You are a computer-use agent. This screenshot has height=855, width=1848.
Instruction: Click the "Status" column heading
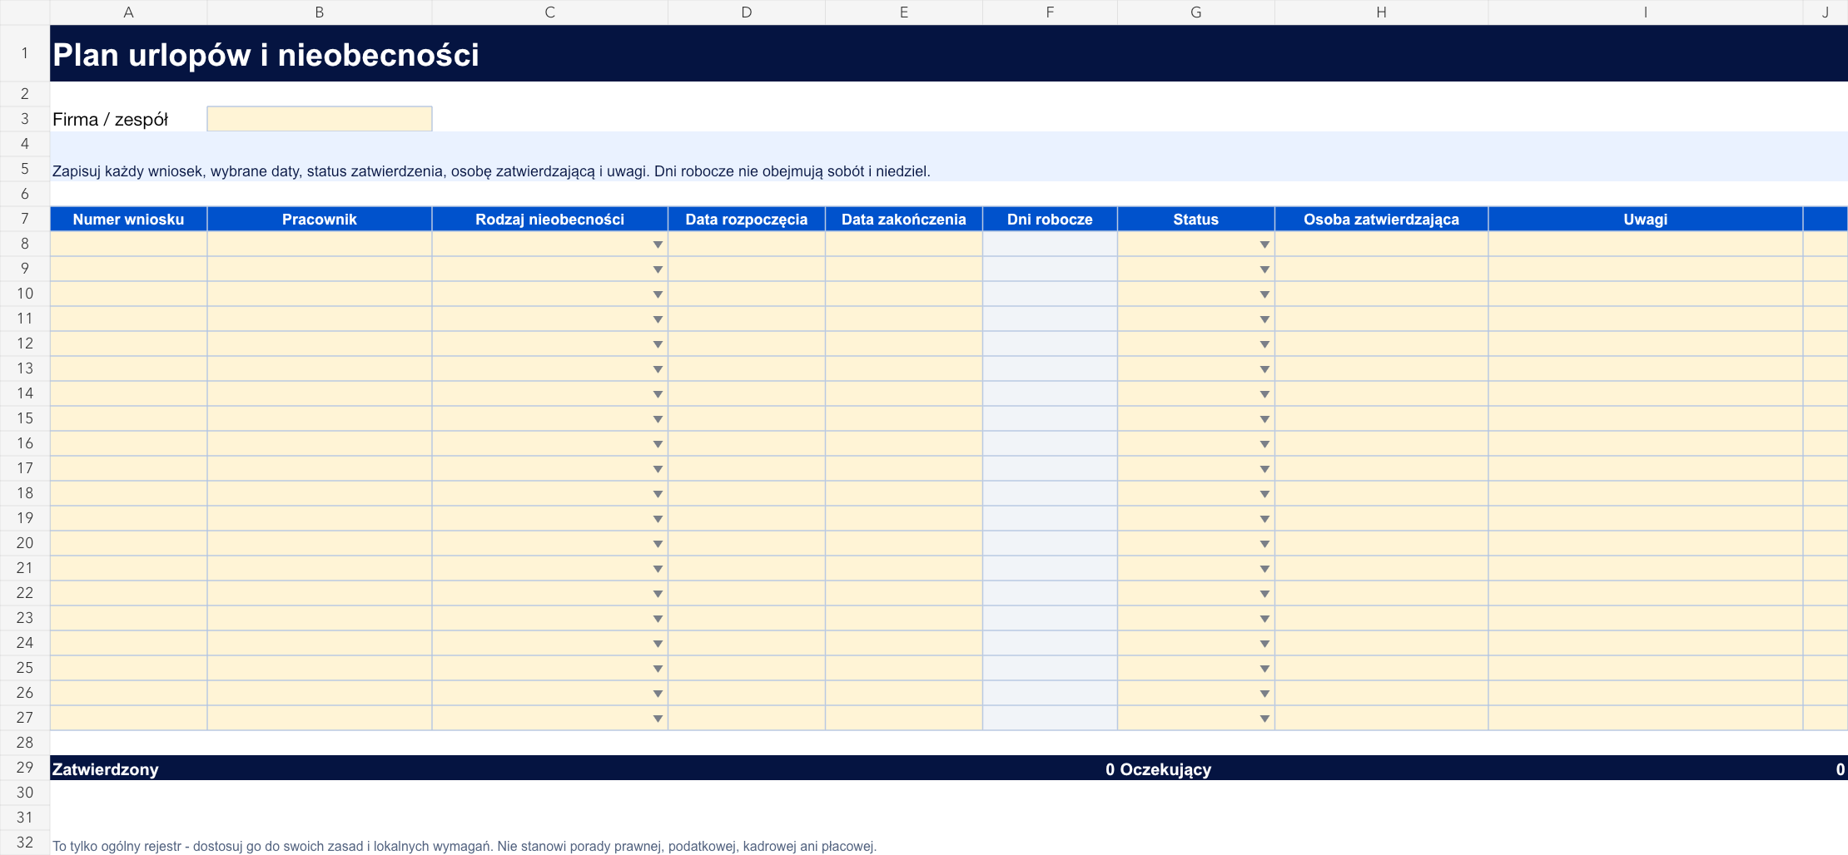tap(1196, 220)
